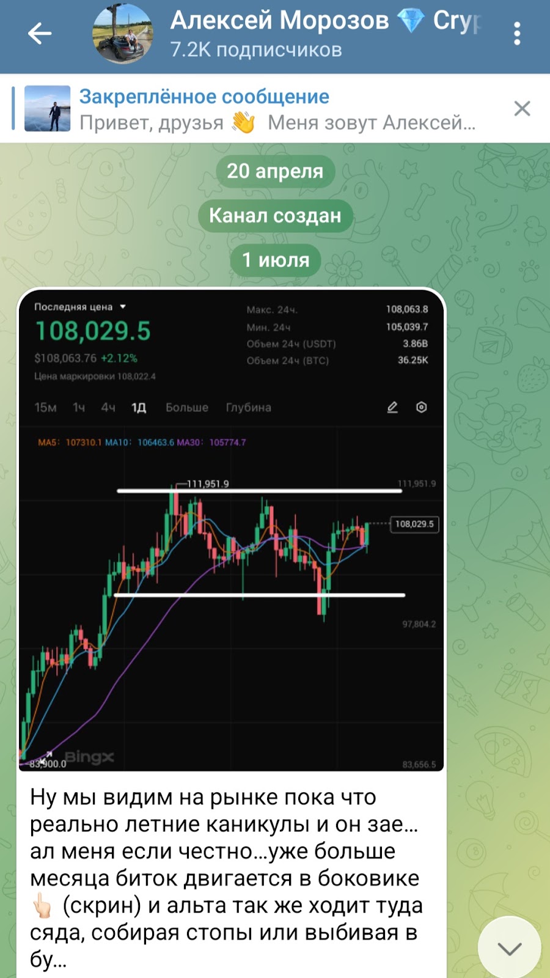This screenshot has height=978, width=550.
Task: Tap chart settings hexagon icon
Action: click(422, 407)
